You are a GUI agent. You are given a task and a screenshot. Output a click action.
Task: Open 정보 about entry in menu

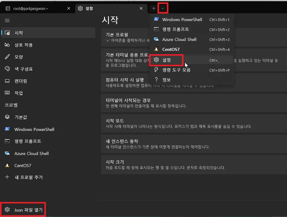192,80
